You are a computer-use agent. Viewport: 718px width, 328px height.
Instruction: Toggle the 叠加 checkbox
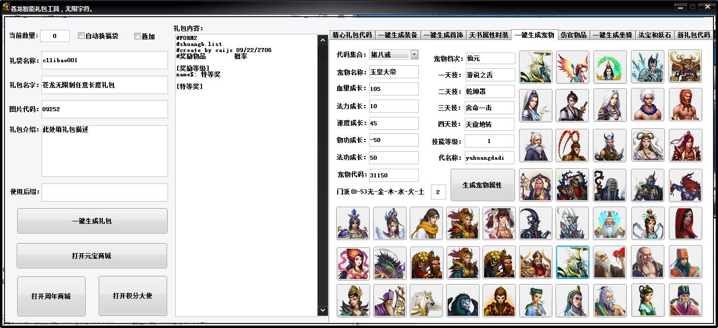pyautogui.click(x=137, y=36)
